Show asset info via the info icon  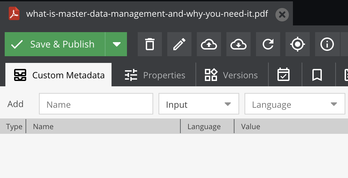pyautogui.click(x=327, y=44)
